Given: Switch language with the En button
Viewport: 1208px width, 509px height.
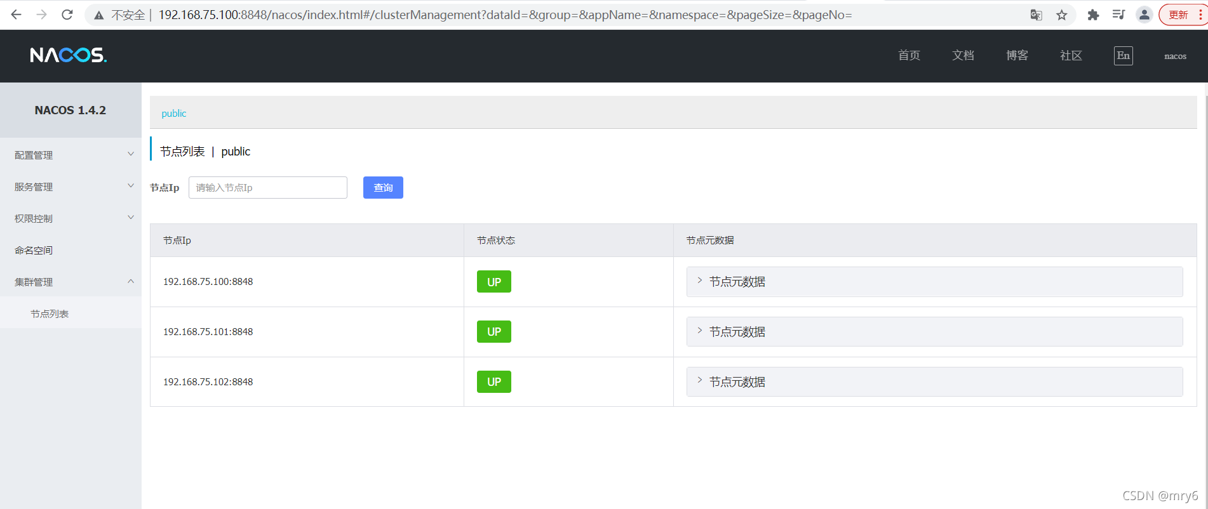Looking at the screenshot, I should click(x=1123, y=56).
